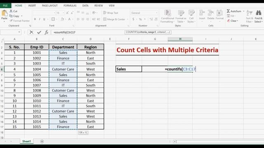Toggle Underline formatting
Screen dimensions: 264x148
pos(44,19)
